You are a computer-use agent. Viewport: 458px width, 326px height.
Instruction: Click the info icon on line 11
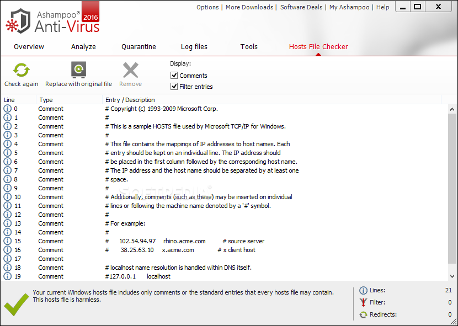(7, 206)
